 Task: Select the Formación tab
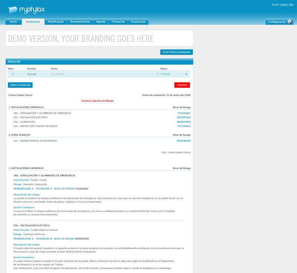click(x=118, y=22)
